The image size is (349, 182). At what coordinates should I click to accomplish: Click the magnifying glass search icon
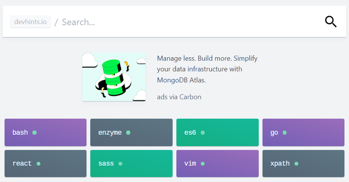pos(331,22)
